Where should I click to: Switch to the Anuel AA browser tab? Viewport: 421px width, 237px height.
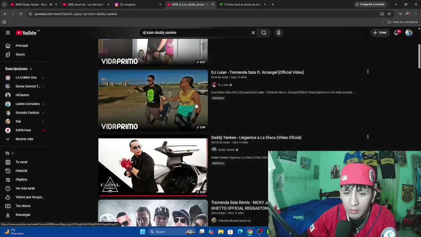click(x=86, y=5)
